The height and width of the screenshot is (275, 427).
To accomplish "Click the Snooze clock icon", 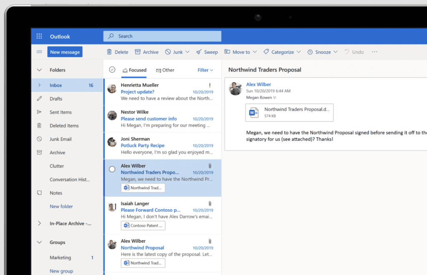I will click(x=310, y=52).
